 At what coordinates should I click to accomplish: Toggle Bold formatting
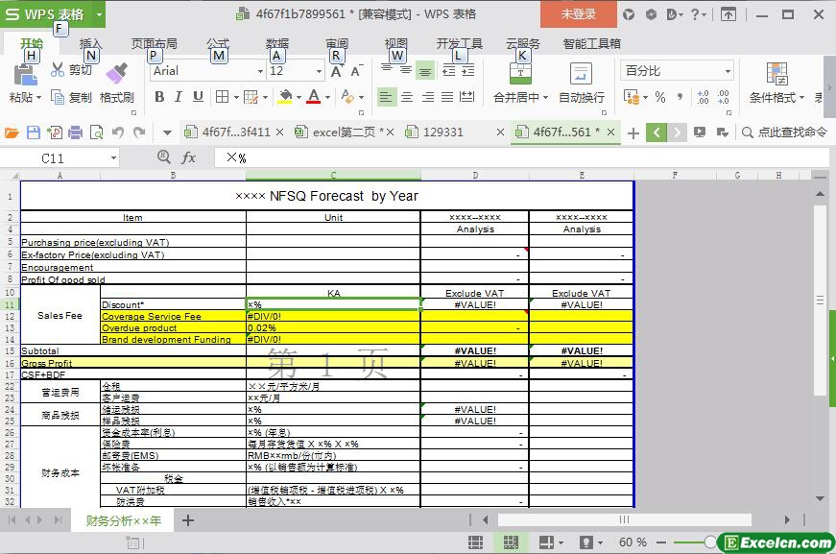(x=159, y=97)
